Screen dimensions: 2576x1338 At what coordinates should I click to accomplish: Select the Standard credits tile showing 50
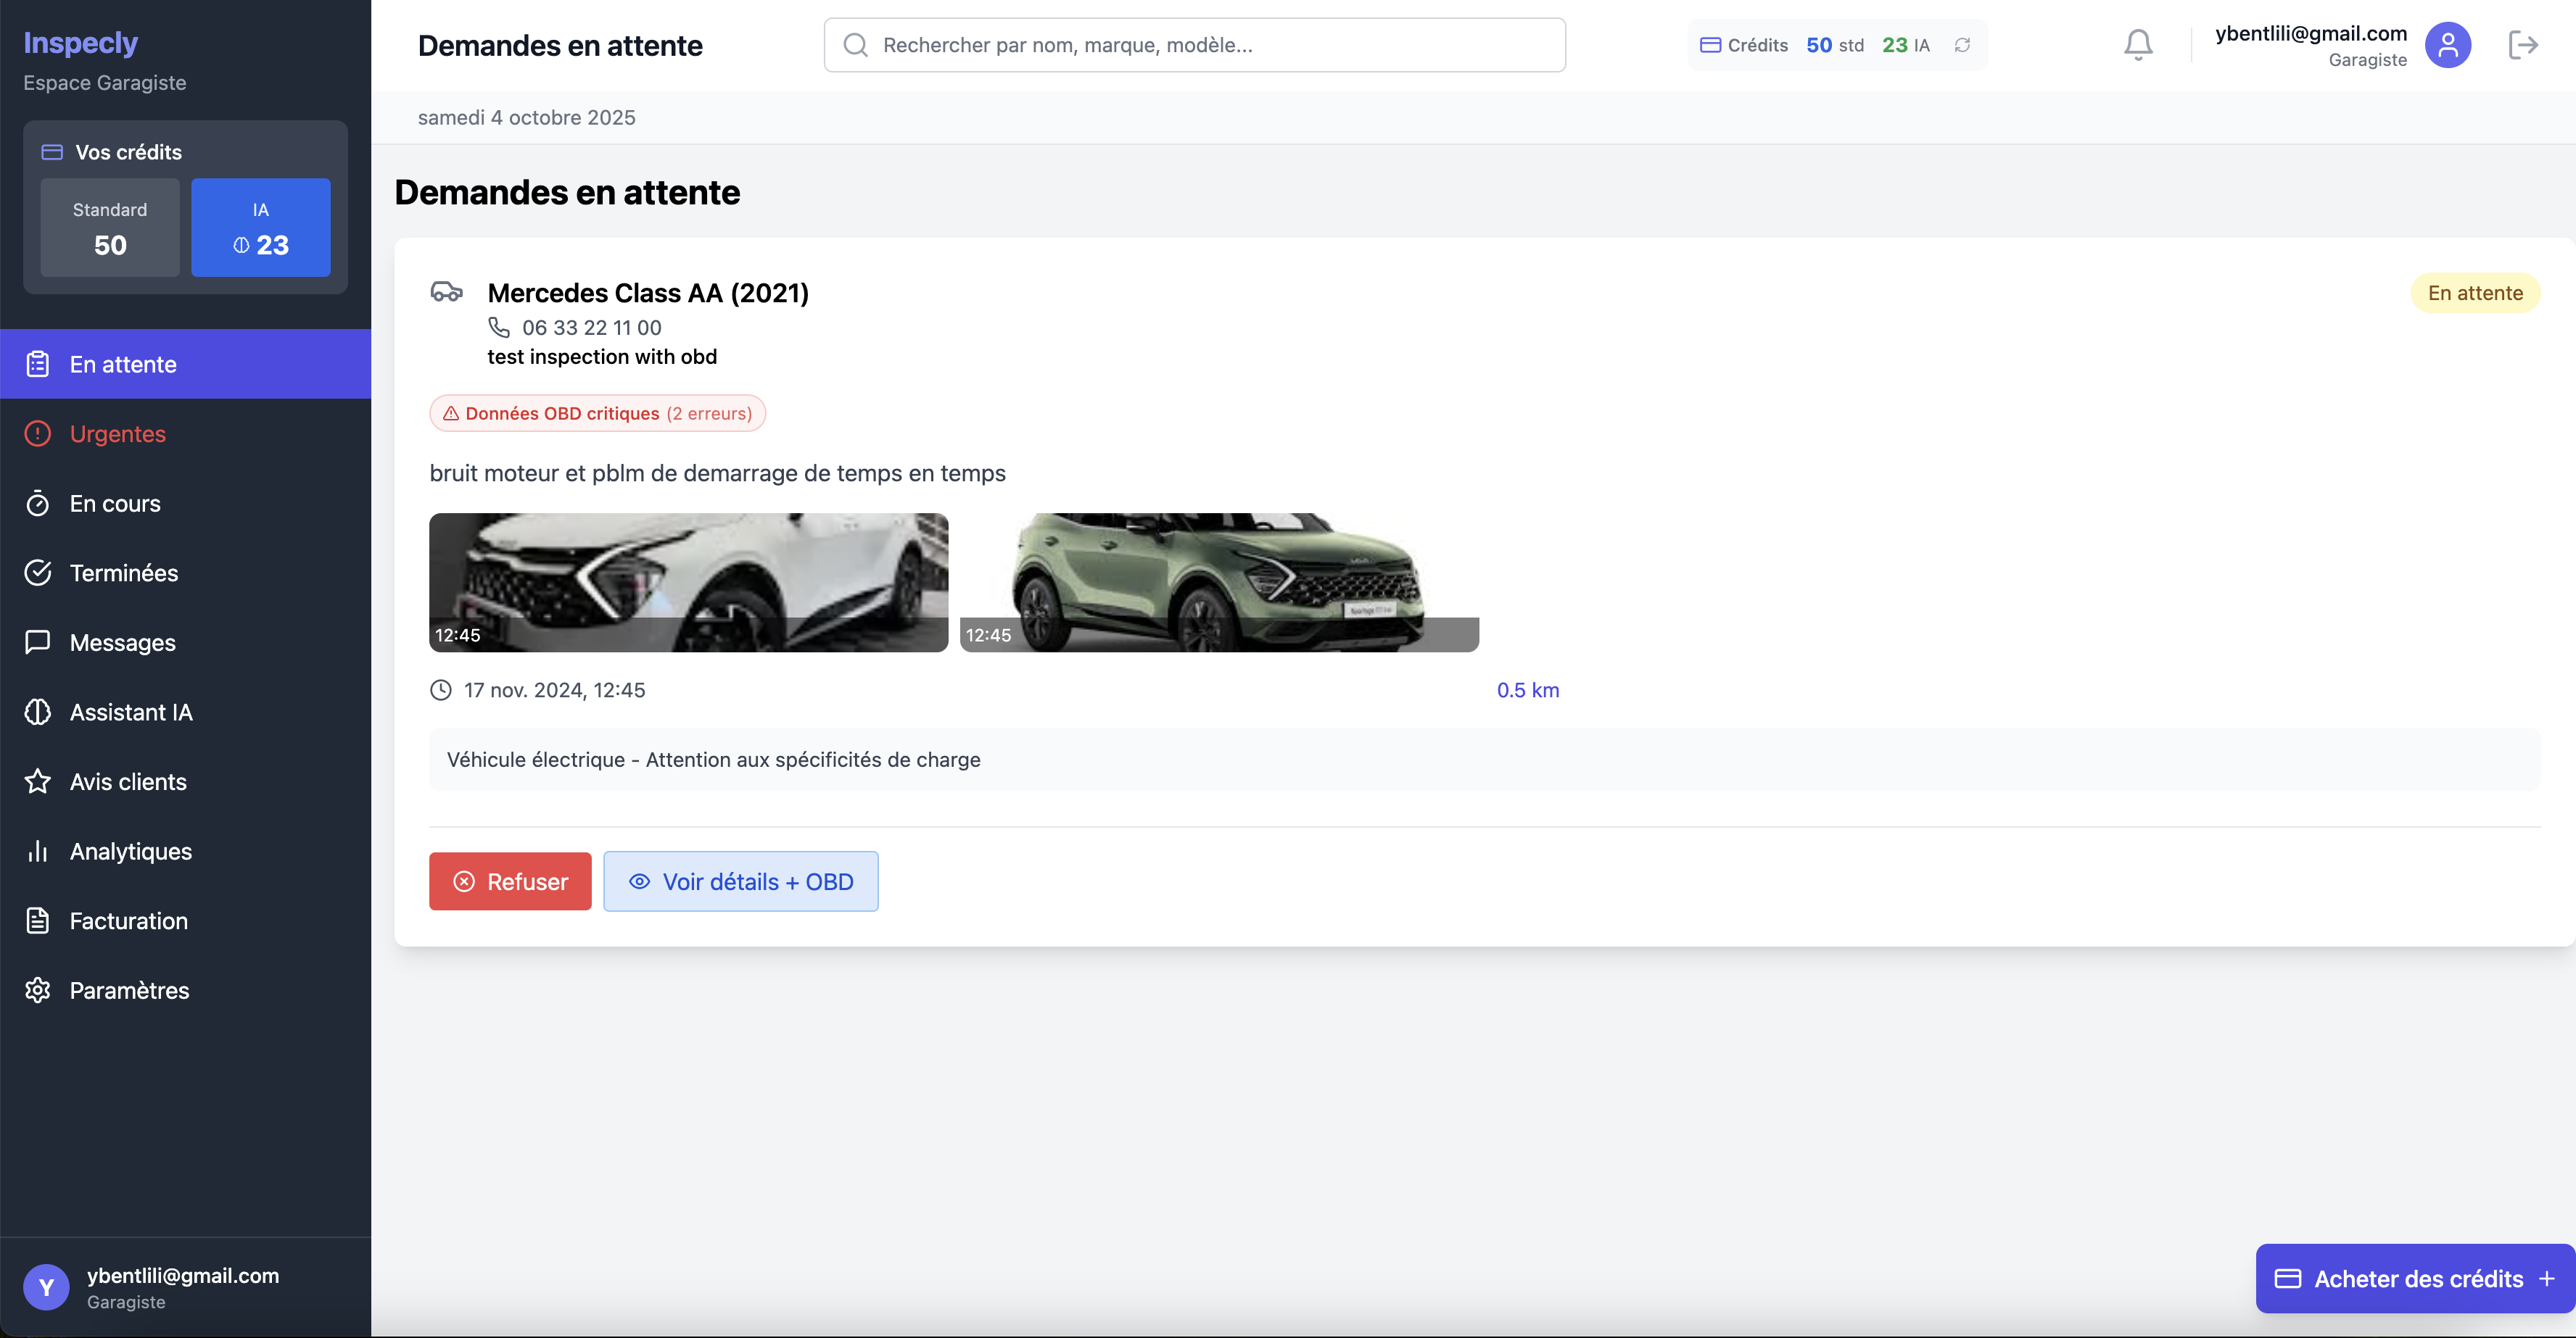(x=110, y=227)
